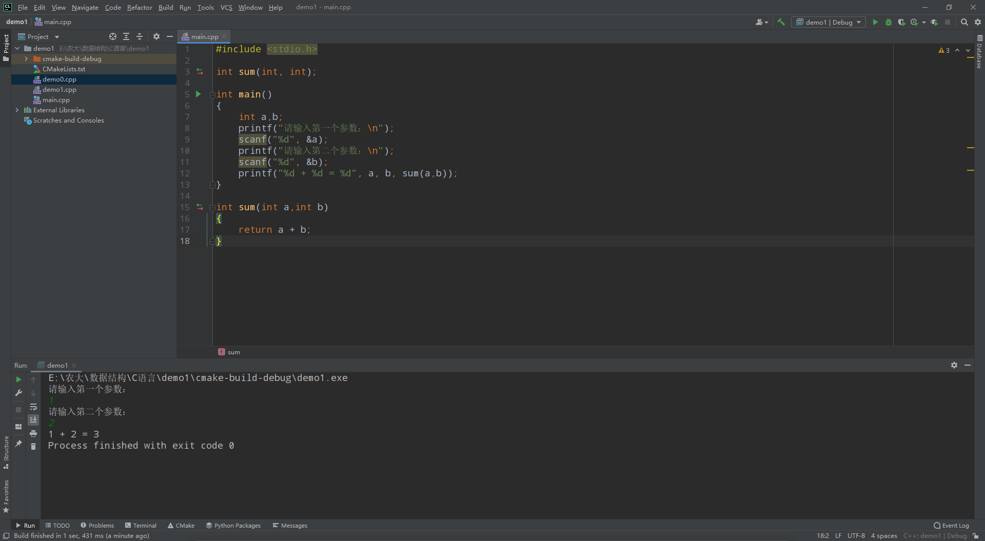The image size is (985, 541).
Task: Open Search Everywhere magnifier icon
Action: 964,22
